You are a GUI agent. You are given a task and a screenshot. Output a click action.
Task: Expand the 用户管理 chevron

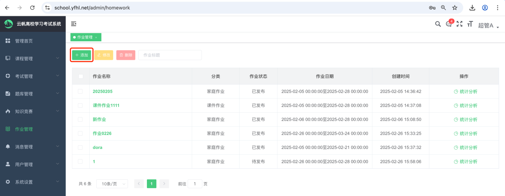point(57,164)
